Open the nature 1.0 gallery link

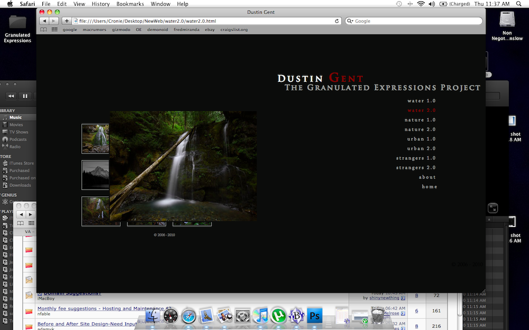tap(420, 120)
